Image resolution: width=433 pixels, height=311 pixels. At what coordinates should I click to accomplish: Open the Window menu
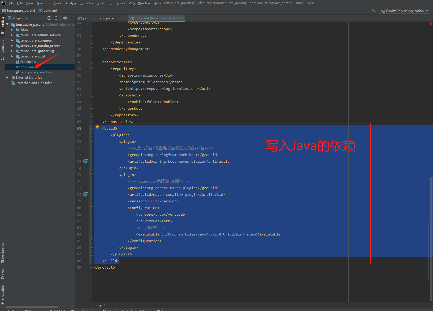[144, 3]
